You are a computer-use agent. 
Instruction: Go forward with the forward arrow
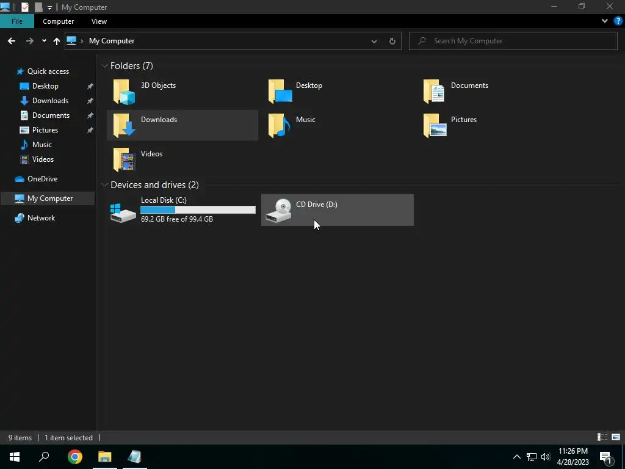point(29,41)
